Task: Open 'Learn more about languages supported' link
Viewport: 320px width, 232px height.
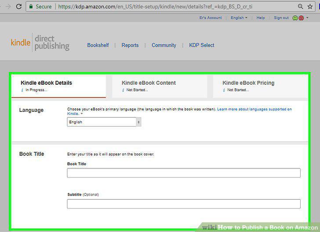Action: click(x=254, y=109)
